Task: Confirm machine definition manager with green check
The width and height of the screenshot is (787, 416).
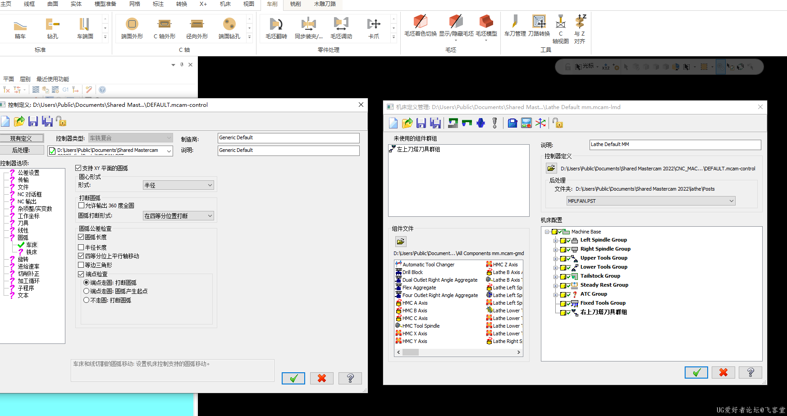Action: (696, 372)
